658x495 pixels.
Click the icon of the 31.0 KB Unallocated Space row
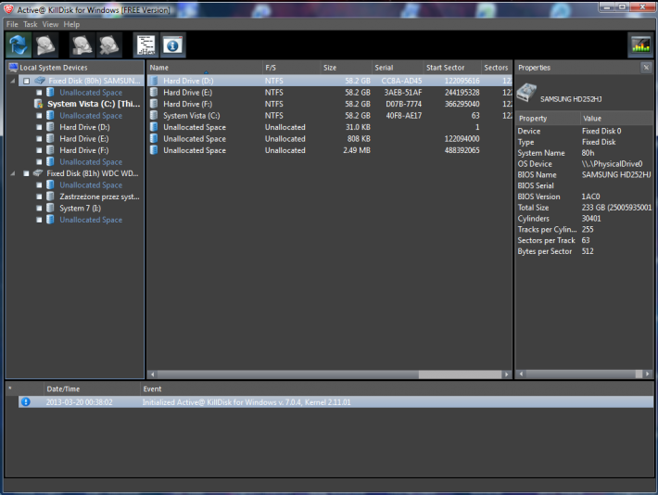[x=154, y=127]
